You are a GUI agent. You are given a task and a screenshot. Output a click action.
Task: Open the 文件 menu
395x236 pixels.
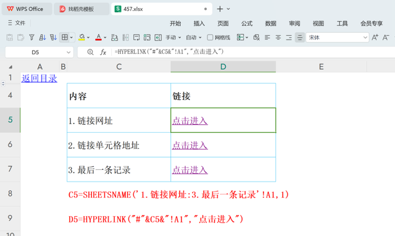point(17,23)
